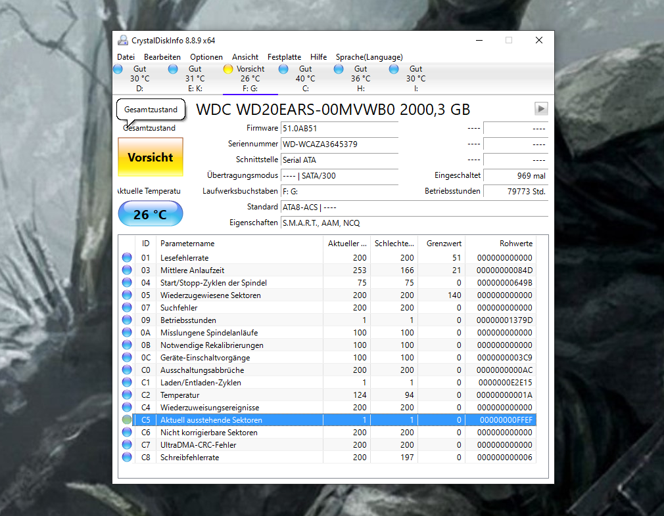The height and width of the screenshot is (516, 664).
Task: Click status orb of Ausschaltungsabbrüche row
Action: coord(127,370)
